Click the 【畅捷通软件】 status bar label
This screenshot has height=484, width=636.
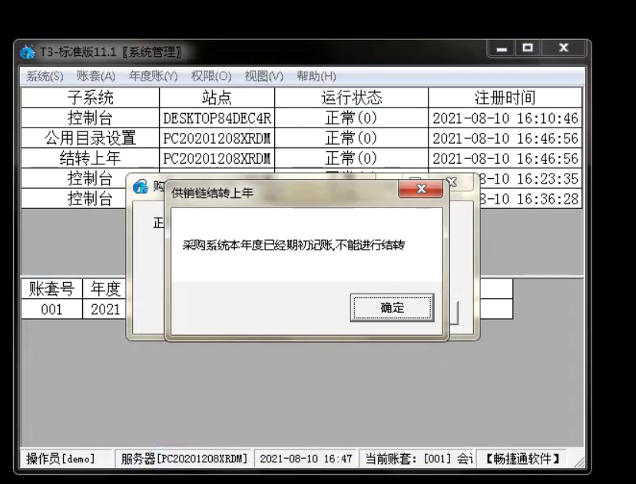click(x=522, y=459)
